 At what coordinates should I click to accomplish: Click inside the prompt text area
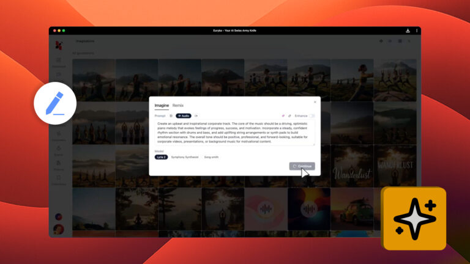click(x=235, y=133)
